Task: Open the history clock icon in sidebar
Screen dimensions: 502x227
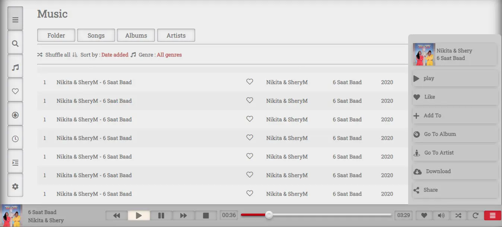Action: pos(15,139)
